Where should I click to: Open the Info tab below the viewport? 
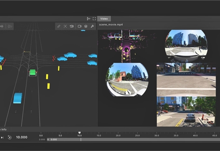tap(4, 129)
